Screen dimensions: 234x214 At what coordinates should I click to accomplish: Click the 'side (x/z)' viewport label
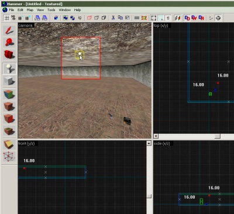(x=161, y=143)
